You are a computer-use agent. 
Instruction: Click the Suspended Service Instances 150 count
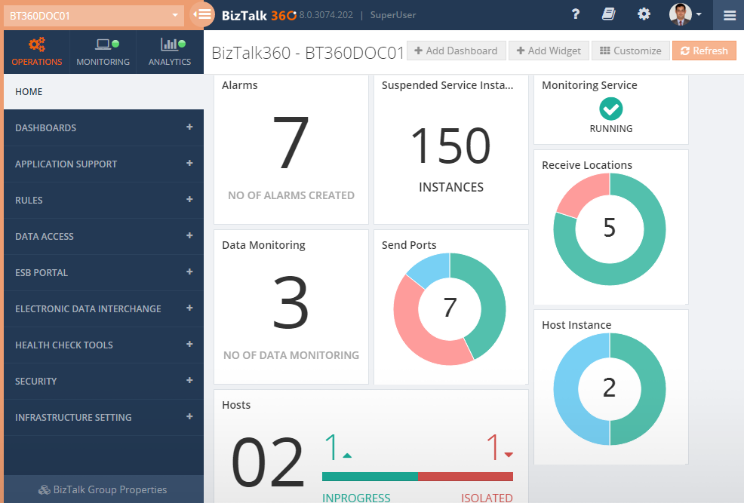(450, 146)
